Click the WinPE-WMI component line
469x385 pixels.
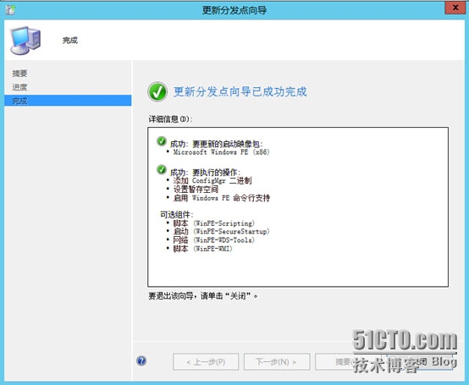(x=202, y=249)
